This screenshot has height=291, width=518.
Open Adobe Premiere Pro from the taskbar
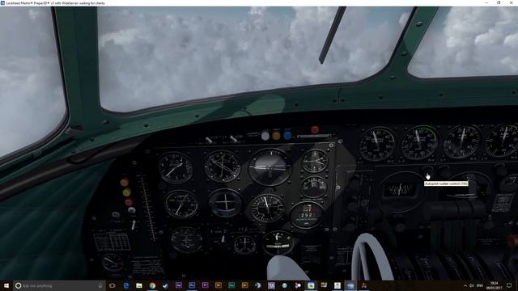pos(205,285)
